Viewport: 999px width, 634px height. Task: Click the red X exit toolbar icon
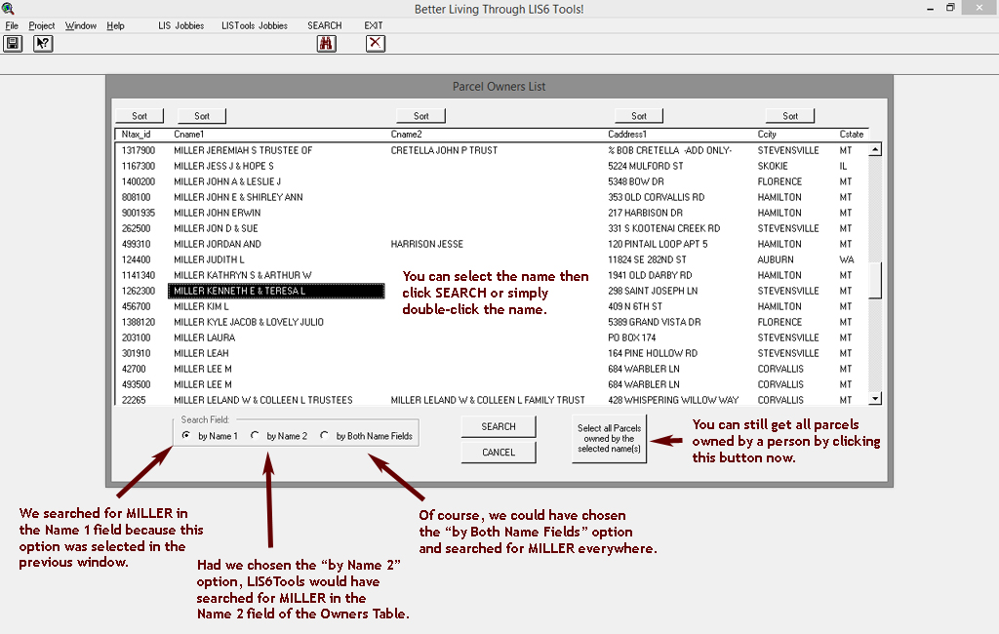(x=376, y=43)
